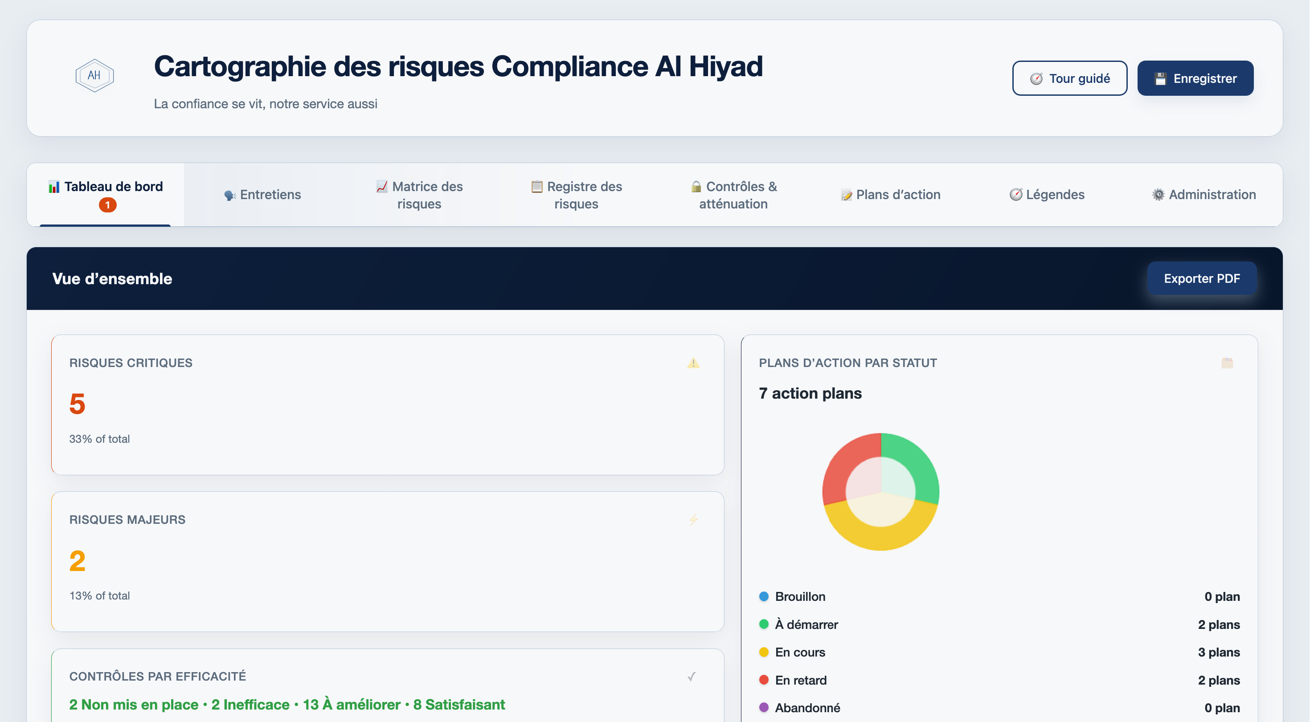Click the '0 plan' value for Abandonné
This screenshot has width=1310, height=722.
click(x=1222, y=708)
